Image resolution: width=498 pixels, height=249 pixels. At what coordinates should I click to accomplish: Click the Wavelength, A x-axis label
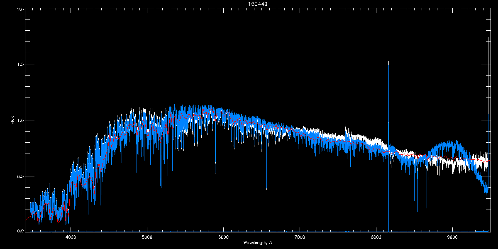pos(258,242)
